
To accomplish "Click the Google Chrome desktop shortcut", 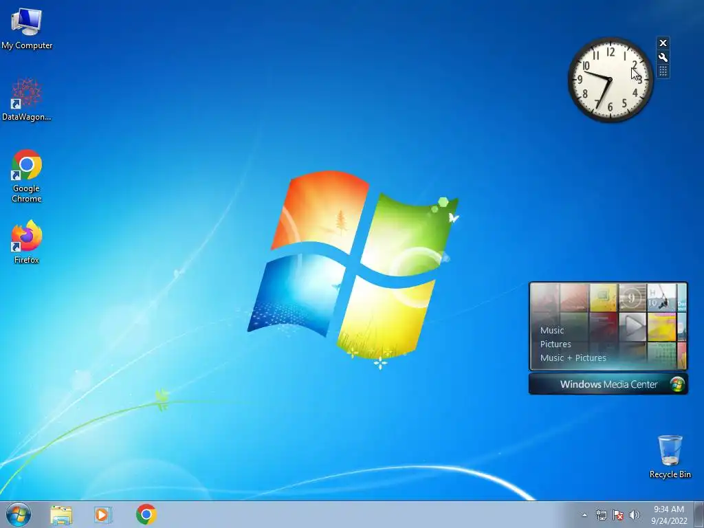I will pyautogui.click(x=27, y=176).
